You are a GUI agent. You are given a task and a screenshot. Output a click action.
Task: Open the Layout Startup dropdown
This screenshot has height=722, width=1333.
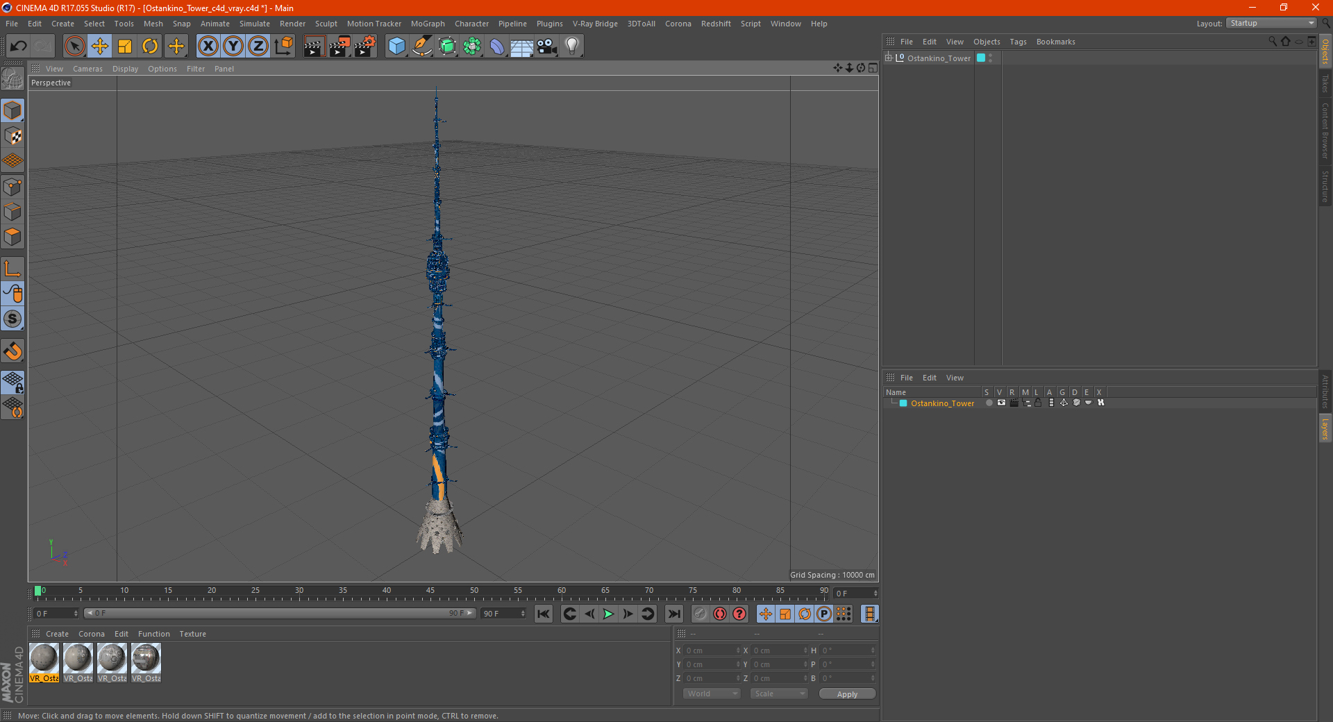[1271, 23]
